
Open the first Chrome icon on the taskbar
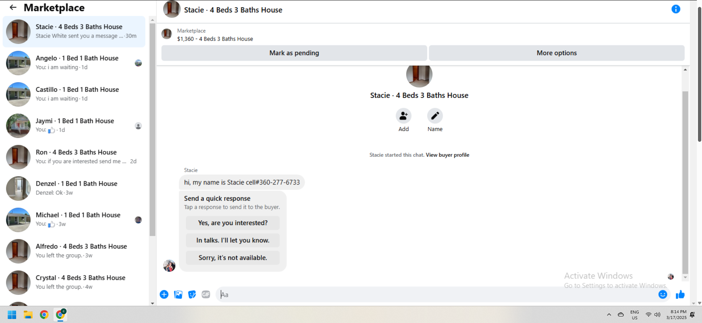coord(44,315)
